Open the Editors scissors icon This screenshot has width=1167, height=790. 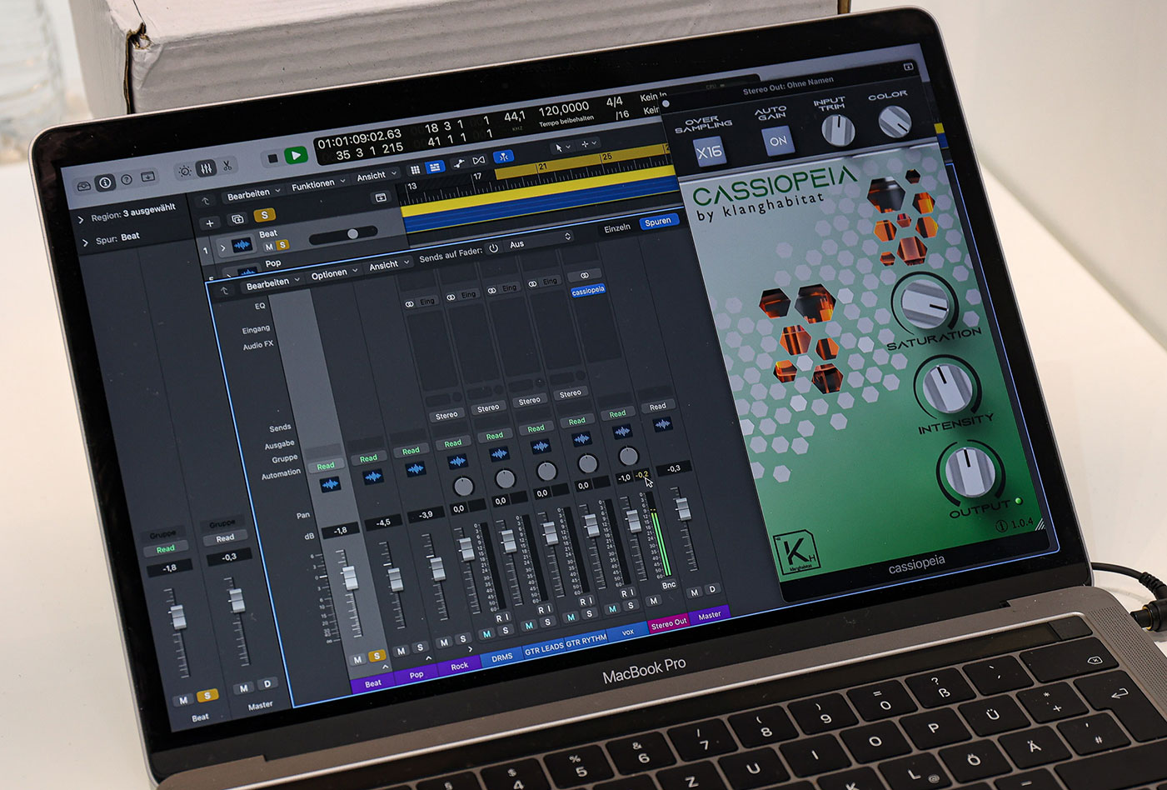click(x=227, y=165)
